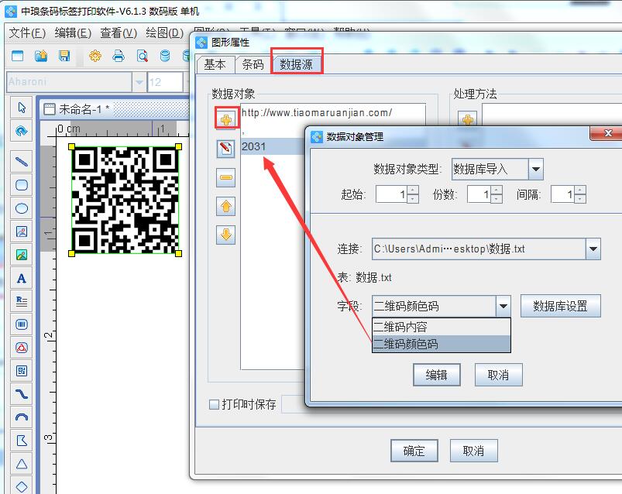The height and width of the screenshot is (494, 622).
Task: Move data object up with orange arrow
Action: pos(226,207)
